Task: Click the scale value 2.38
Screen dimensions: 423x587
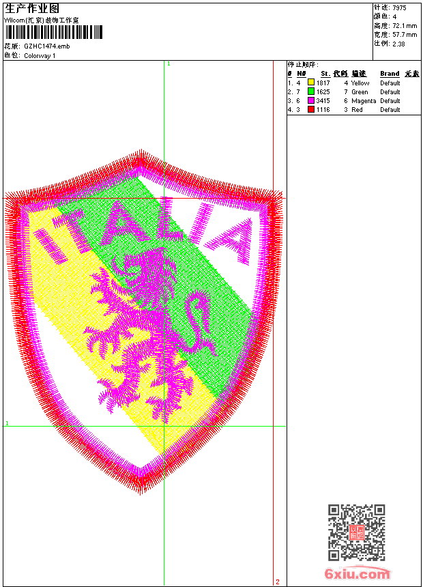Action: (x=398, y=44)
